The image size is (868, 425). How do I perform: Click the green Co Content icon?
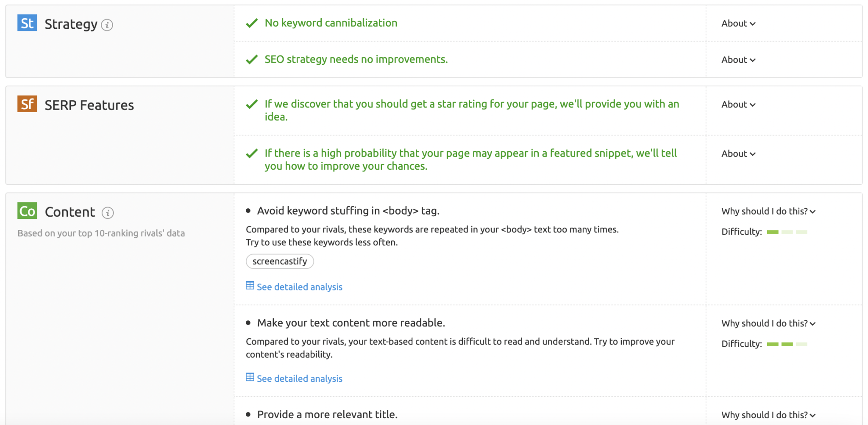pyautogui.click(x=27, y=211)
